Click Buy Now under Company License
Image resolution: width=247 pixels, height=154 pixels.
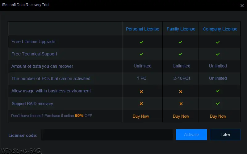[x=218, y=116]
